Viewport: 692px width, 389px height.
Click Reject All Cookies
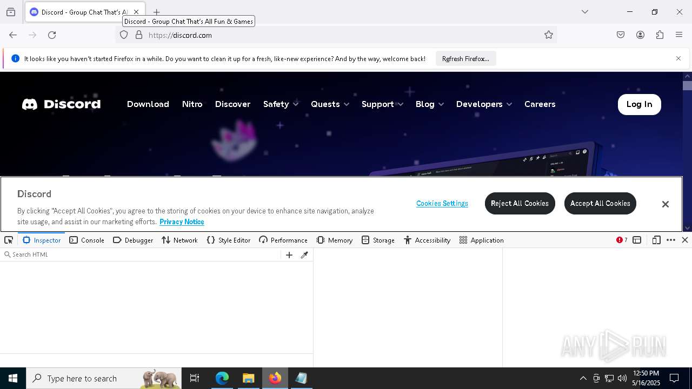520,204
